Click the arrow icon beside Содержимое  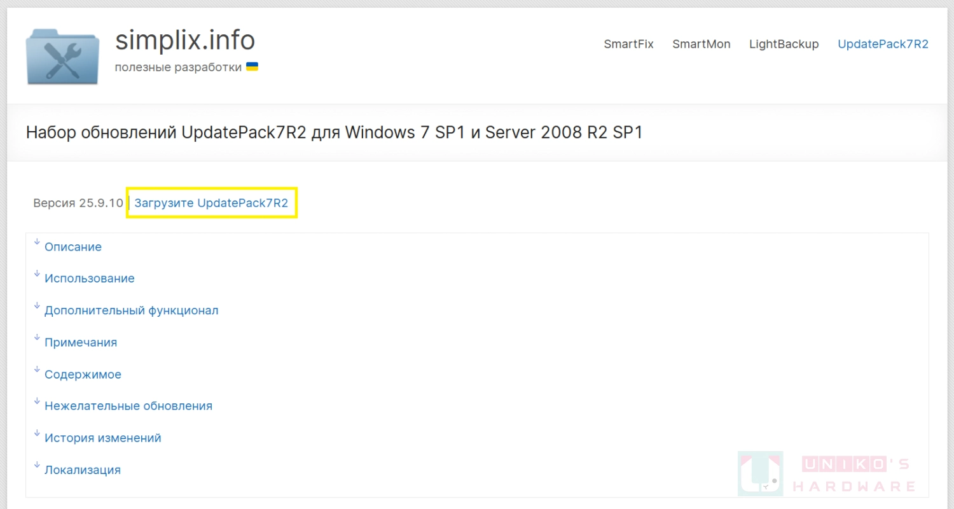37,370
